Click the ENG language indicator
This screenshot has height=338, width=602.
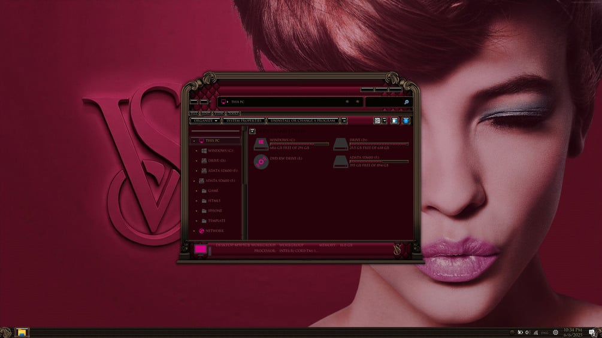(x=544, y=333)
